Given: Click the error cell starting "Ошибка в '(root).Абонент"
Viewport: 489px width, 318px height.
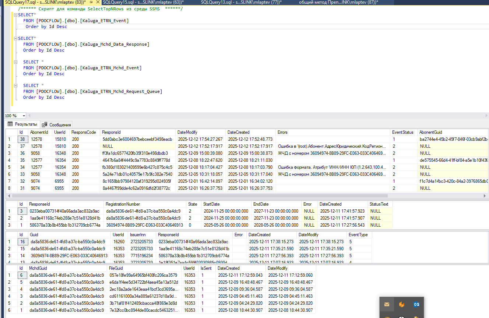Looking at the screenshot, I should point(333,146).
